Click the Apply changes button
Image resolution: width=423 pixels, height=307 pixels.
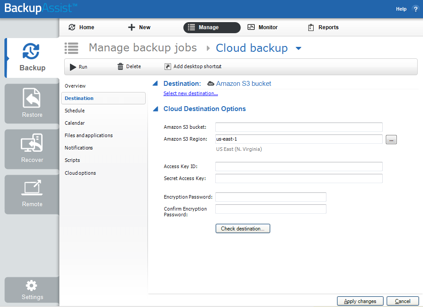360,301
